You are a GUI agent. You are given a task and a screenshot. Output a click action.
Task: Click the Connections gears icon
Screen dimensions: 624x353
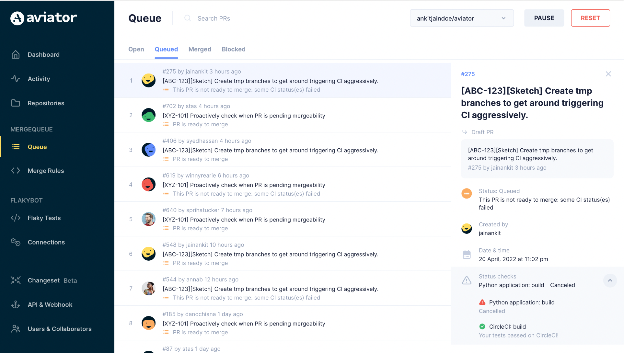pos(16,242)
